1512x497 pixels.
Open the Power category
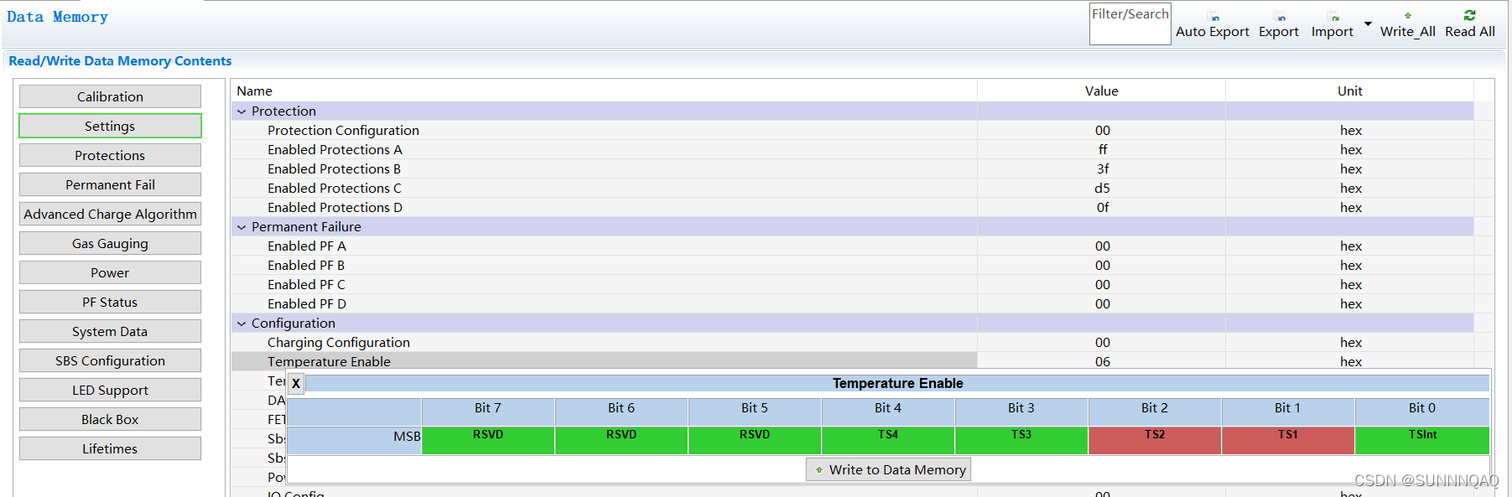110,272
